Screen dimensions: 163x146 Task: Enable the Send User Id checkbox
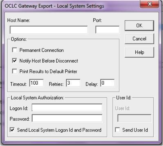pos(118,130)
